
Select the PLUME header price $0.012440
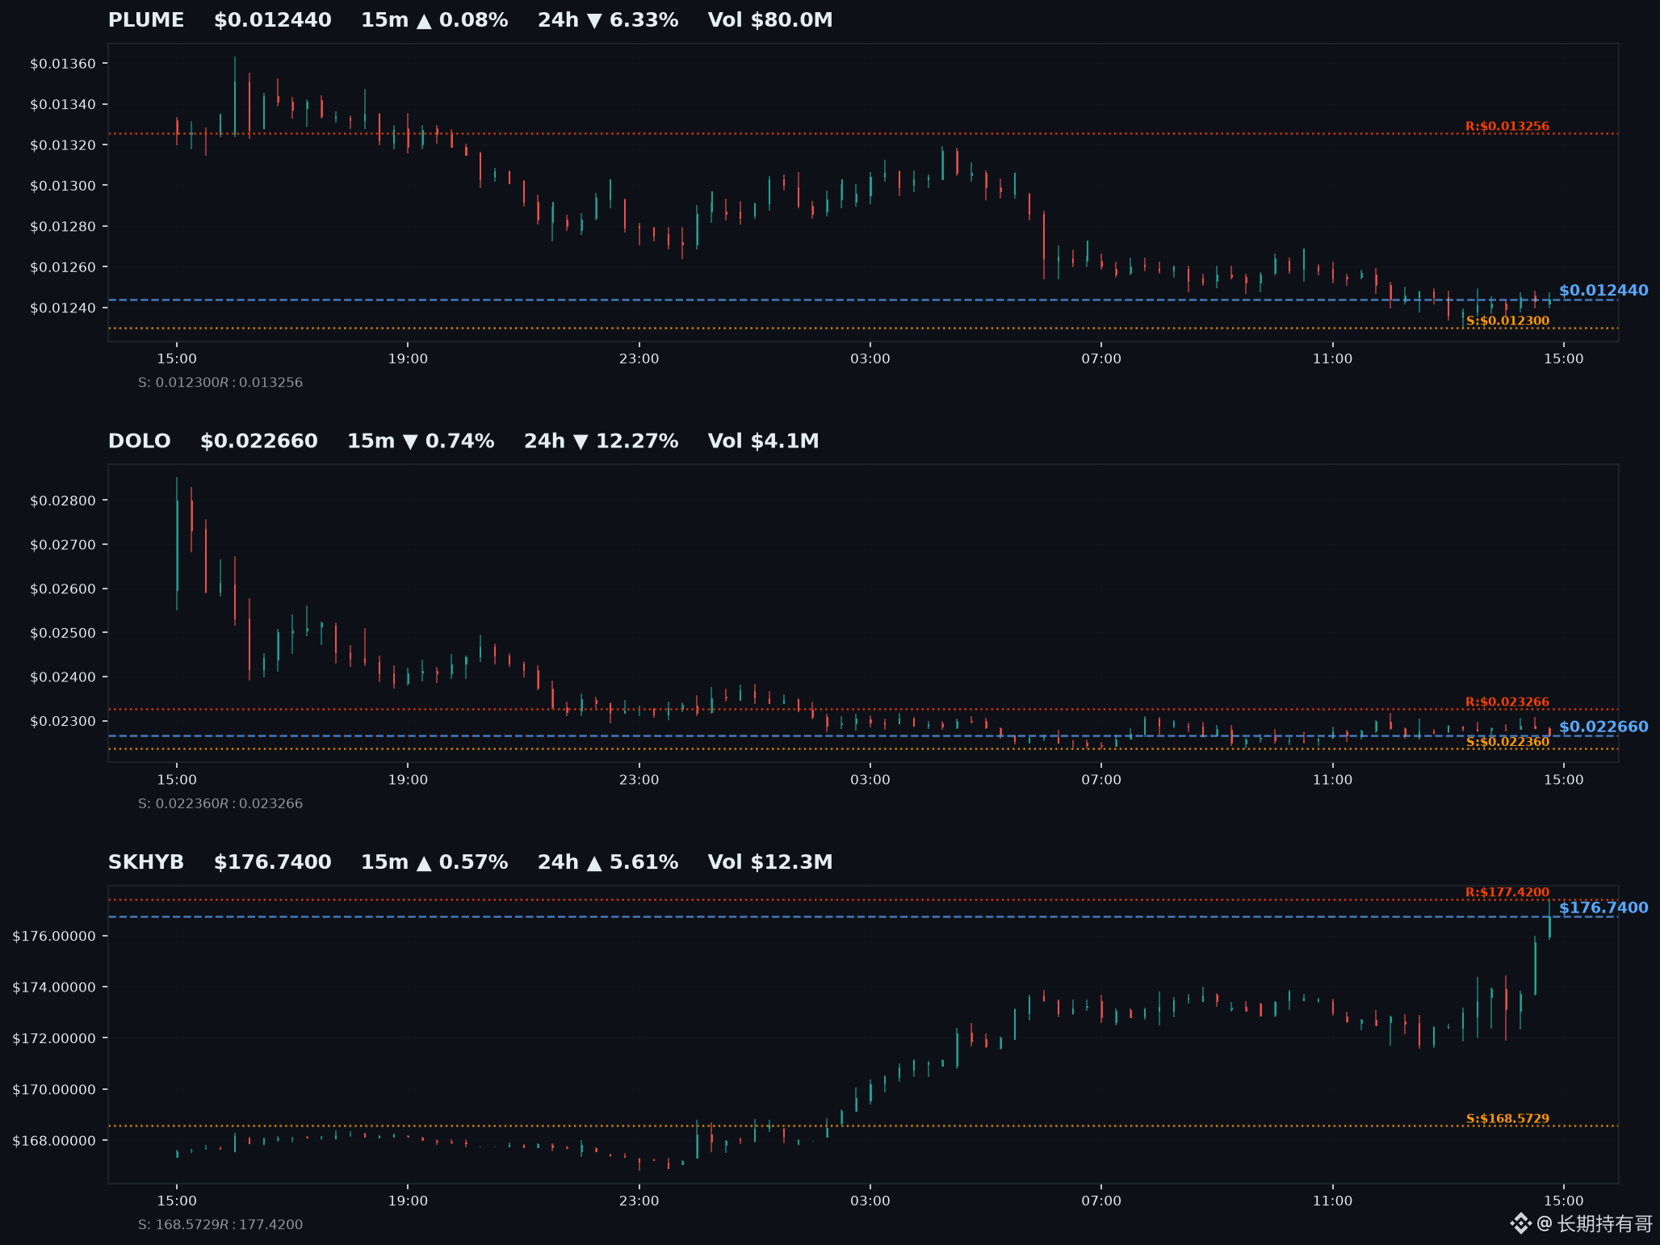pyautogui.click(x=273, y=20)
